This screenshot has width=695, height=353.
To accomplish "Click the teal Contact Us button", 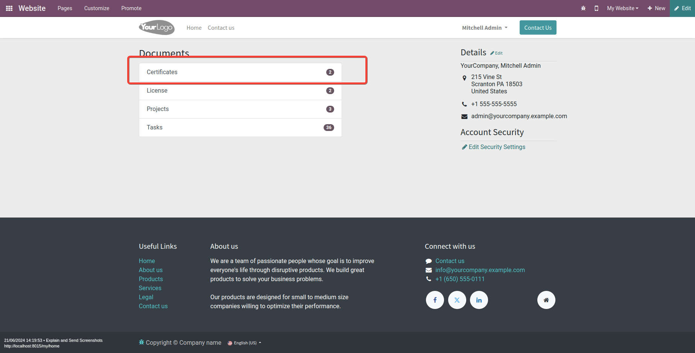I will pos(538,27).
